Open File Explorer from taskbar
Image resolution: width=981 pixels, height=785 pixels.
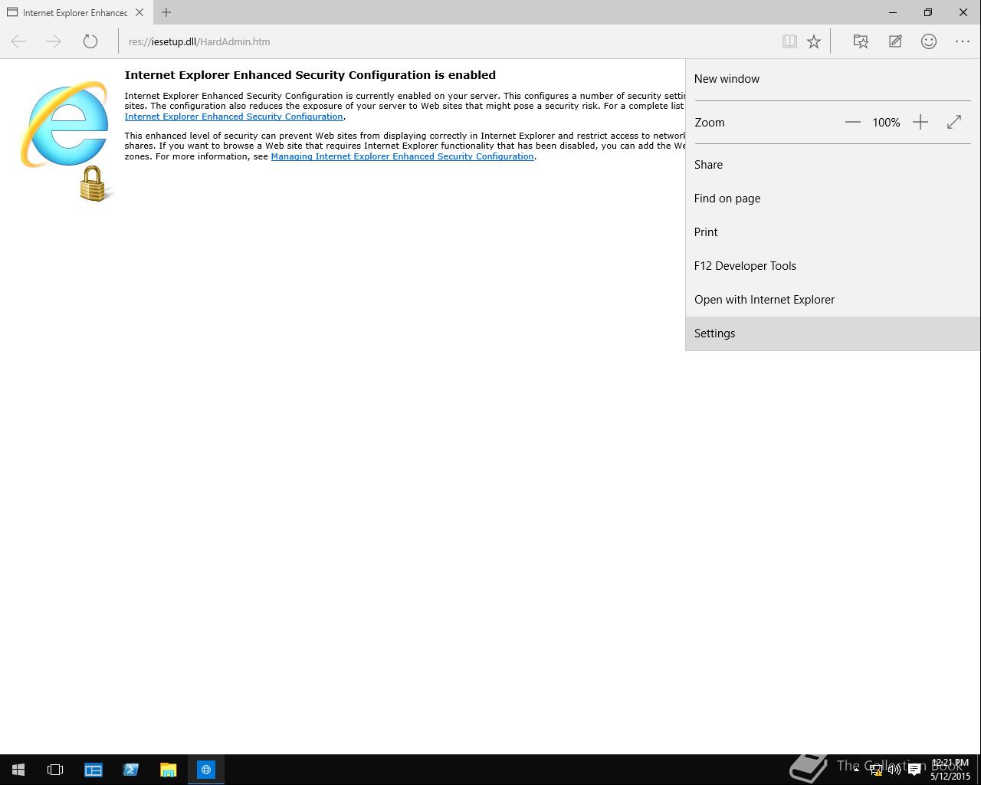tap(168, 770)
